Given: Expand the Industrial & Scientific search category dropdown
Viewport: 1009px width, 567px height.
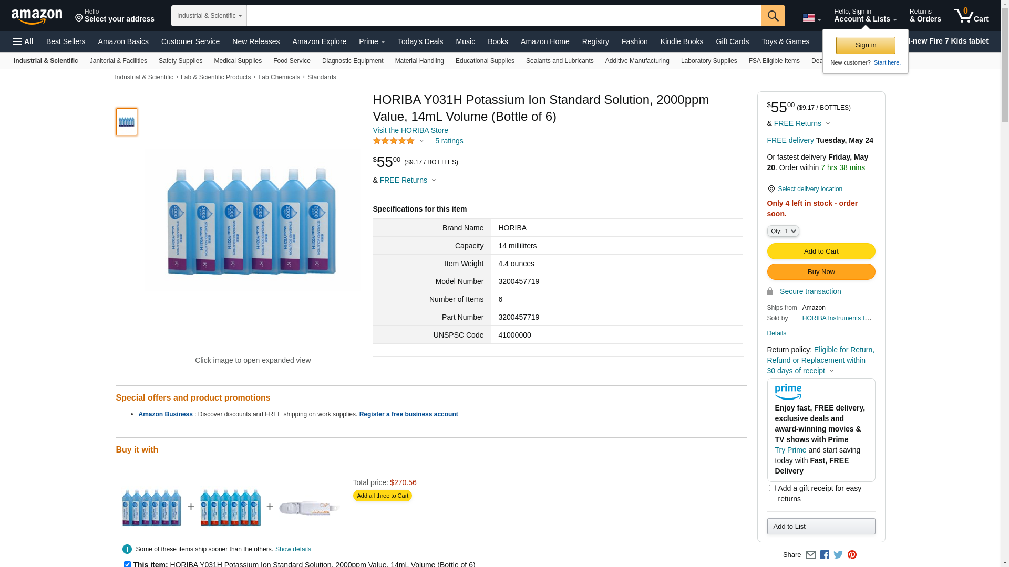Looking at the screenshot, I should point(209,16).
